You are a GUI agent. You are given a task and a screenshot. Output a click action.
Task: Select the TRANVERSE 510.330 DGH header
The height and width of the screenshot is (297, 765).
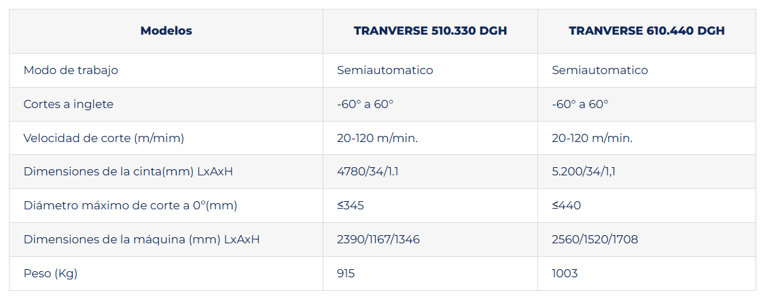pos(430,31)
